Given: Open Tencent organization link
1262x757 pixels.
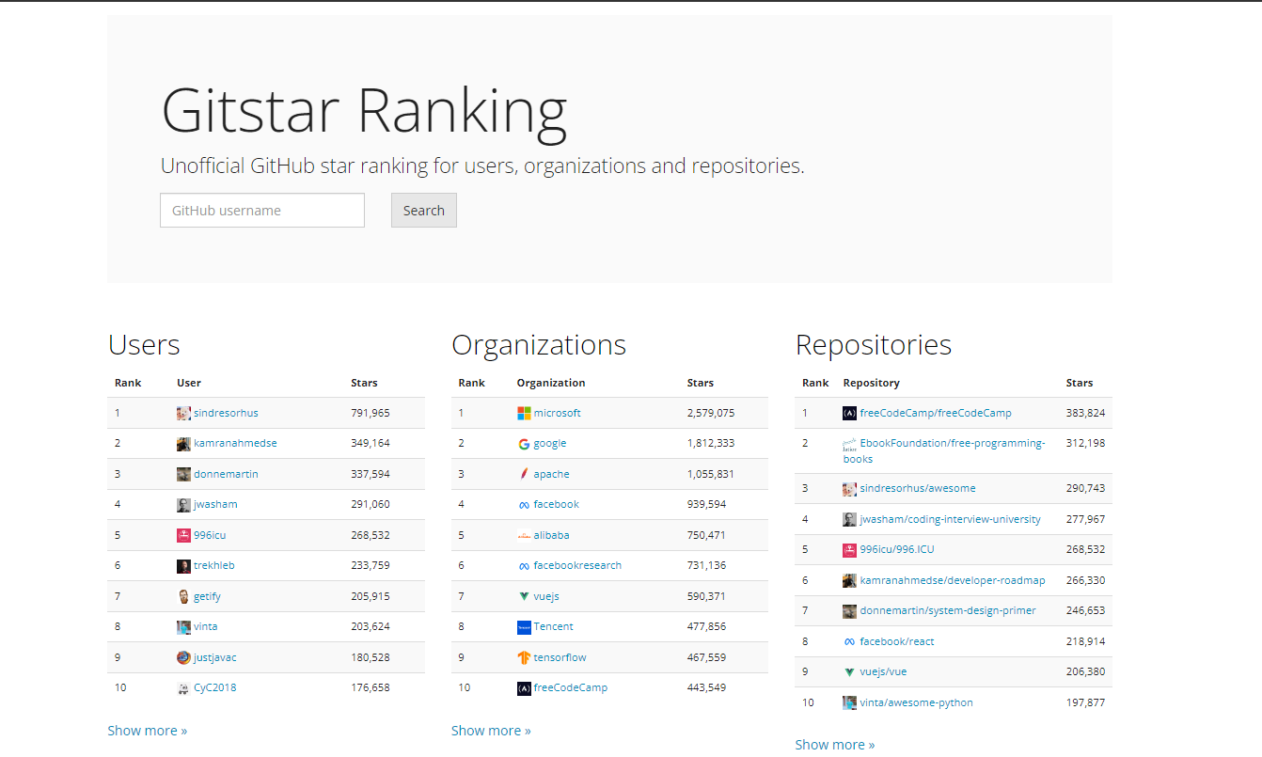Looking at the screenshot, I should point(554,626).
